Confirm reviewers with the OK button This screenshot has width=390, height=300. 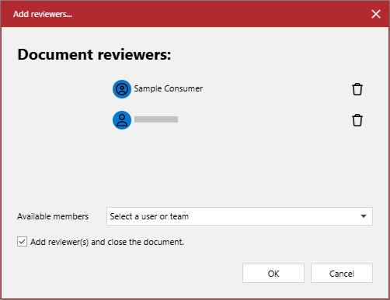click(x=273, y=274)
